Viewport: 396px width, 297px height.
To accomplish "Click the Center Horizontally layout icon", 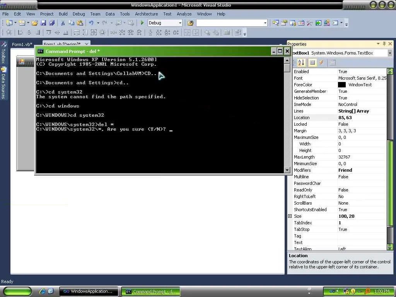I will [187, 32].
